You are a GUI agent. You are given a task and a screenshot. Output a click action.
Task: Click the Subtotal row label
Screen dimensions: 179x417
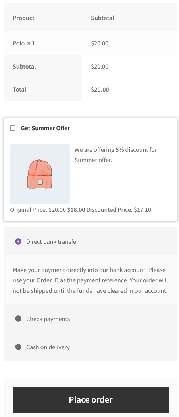tap(24, 66)
